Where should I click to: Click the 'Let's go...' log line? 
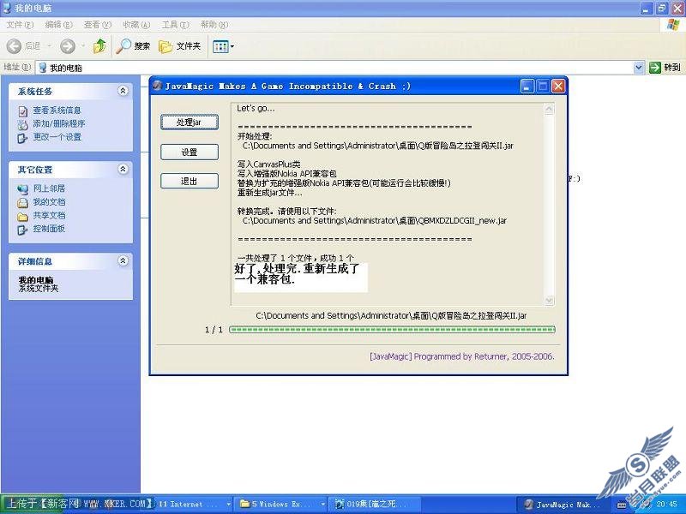click(x=256, y=109)
